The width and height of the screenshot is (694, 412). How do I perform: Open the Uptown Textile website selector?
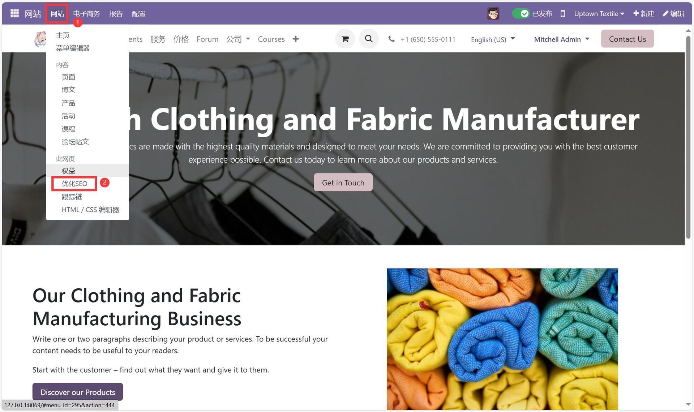pos(599,14)
